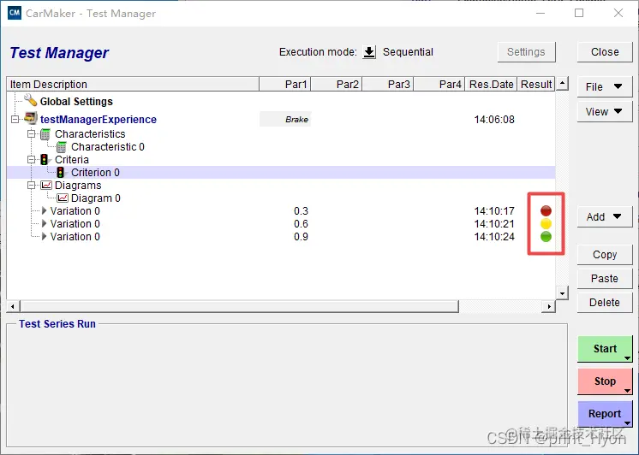Open the Report button options arrow
This screenshot has height=455, width=639.
[627, 423]
